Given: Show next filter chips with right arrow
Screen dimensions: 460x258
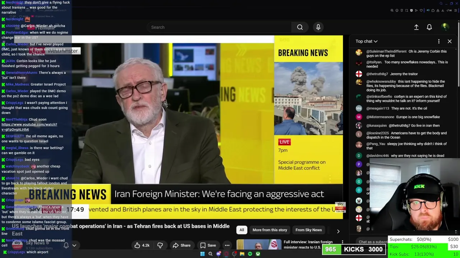Looking at the screenshot, I should pos(338,231).
